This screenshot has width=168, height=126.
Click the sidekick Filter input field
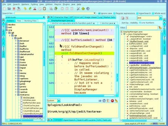tap(142, 28)
